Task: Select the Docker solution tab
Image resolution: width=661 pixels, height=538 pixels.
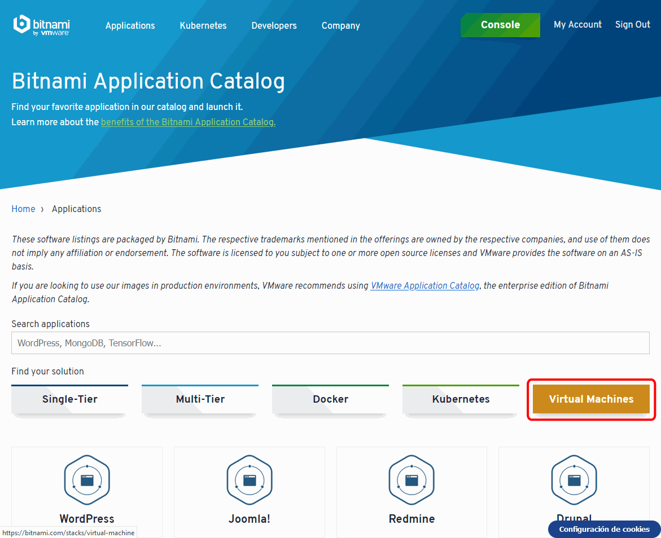Action: pyautogui.click(x=331, y=399)
